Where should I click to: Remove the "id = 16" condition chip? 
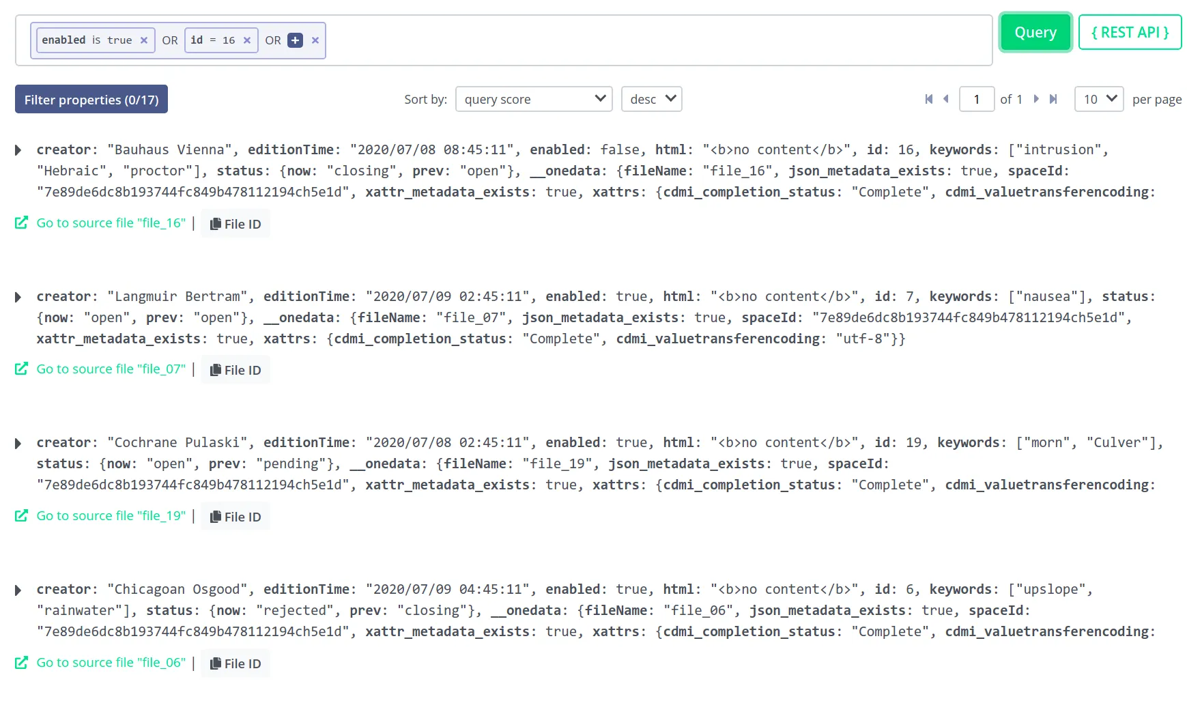[x=247, y=40]
